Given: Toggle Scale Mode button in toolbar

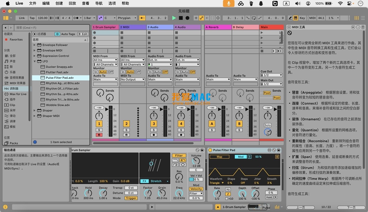Looking at the screenshot, I should coord(100,18).
